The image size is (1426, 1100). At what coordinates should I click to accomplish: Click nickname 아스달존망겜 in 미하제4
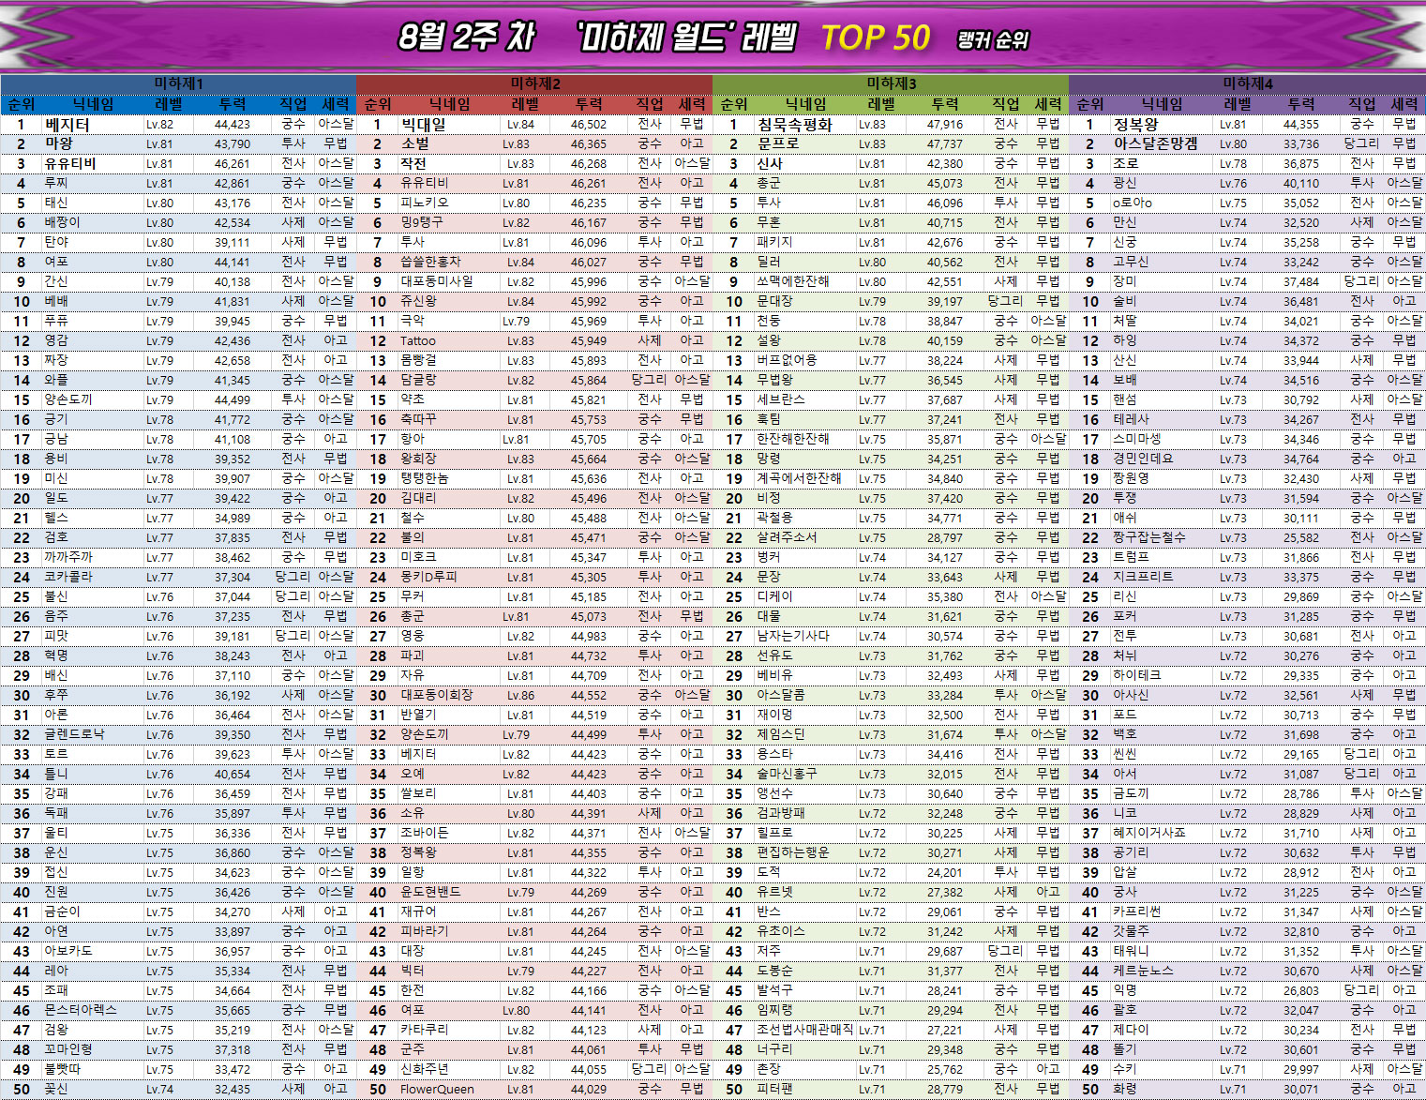point(1155,143)
